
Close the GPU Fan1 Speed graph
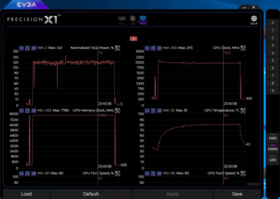coord(117,173)
